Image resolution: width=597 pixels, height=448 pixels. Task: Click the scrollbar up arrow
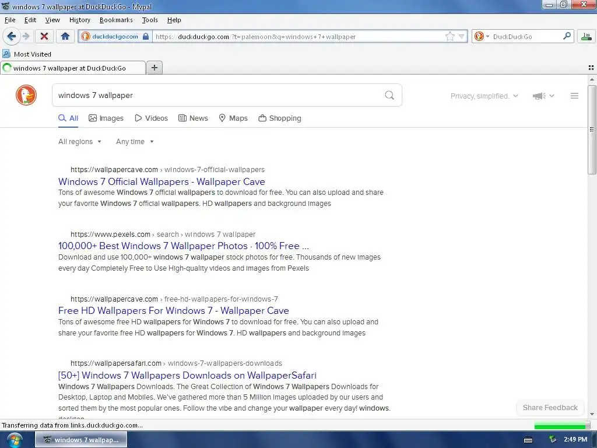pyautogui.click(x=592, y=79)
